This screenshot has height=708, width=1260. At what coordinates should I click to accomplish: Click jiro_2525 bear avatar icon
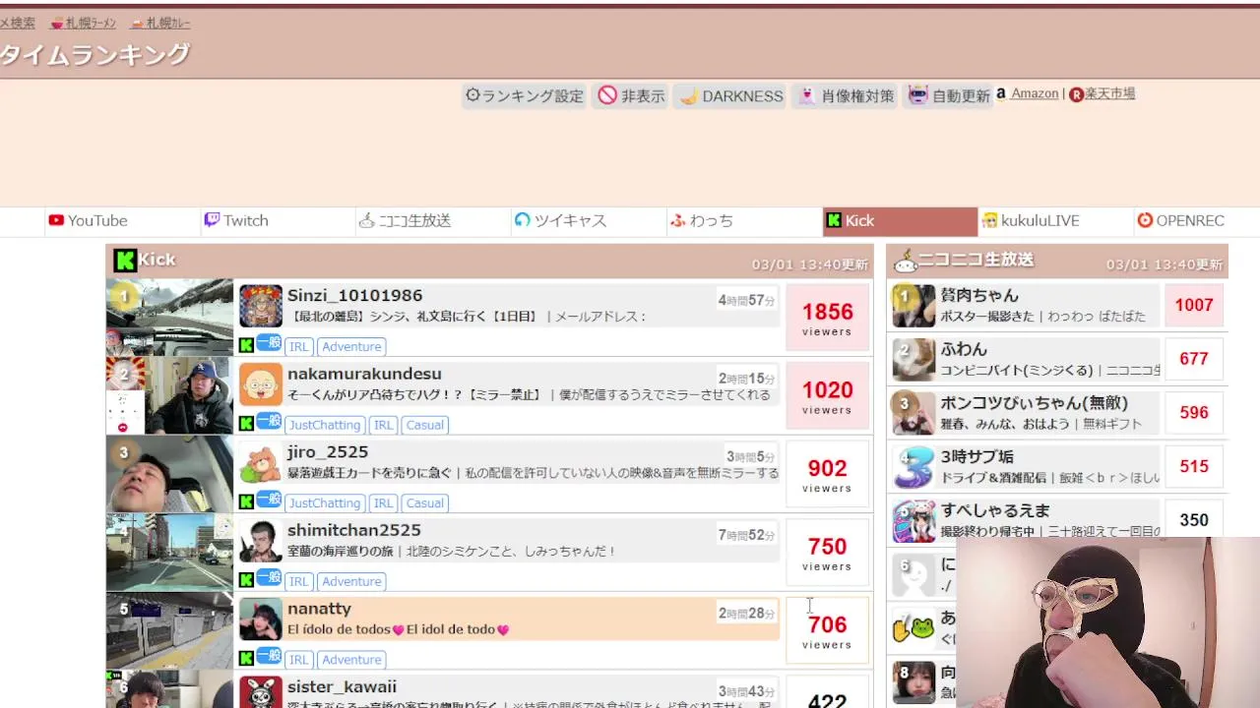(x=261, y=463)
